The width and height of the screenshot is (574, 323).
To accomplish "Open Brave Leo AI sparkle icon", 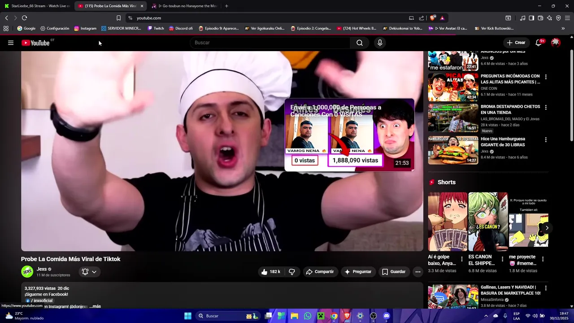I will pyautogui.click(x=549, y=18).
